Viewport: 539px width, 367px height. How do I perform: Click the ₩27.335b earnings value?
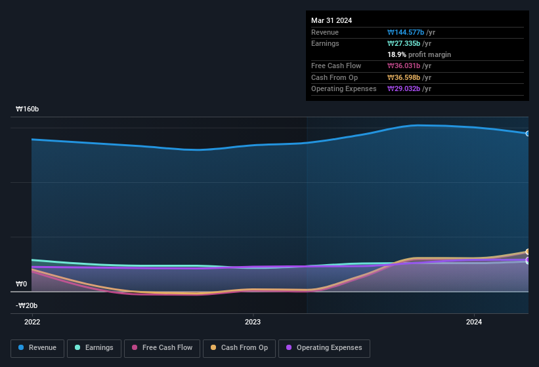coord(404,43)
